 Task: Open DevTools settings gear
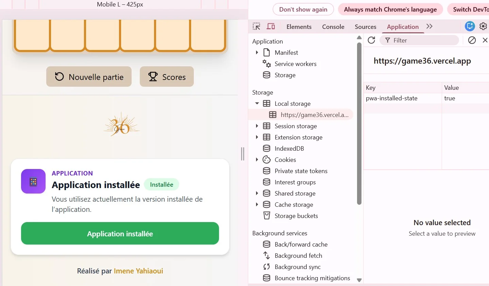point(483,26)
